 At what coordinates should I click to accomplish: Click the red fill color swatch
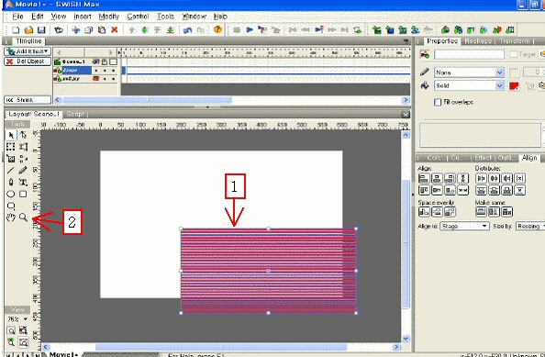(514, 85)
